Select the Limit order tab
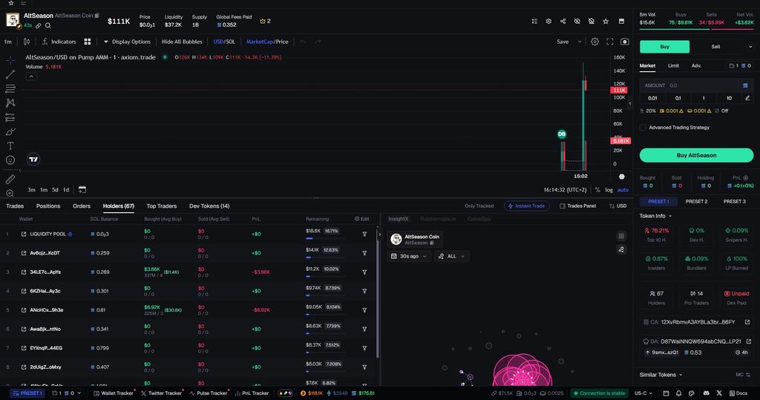The image size is (760, 400). pyautogui.click(x=673, y=65)
